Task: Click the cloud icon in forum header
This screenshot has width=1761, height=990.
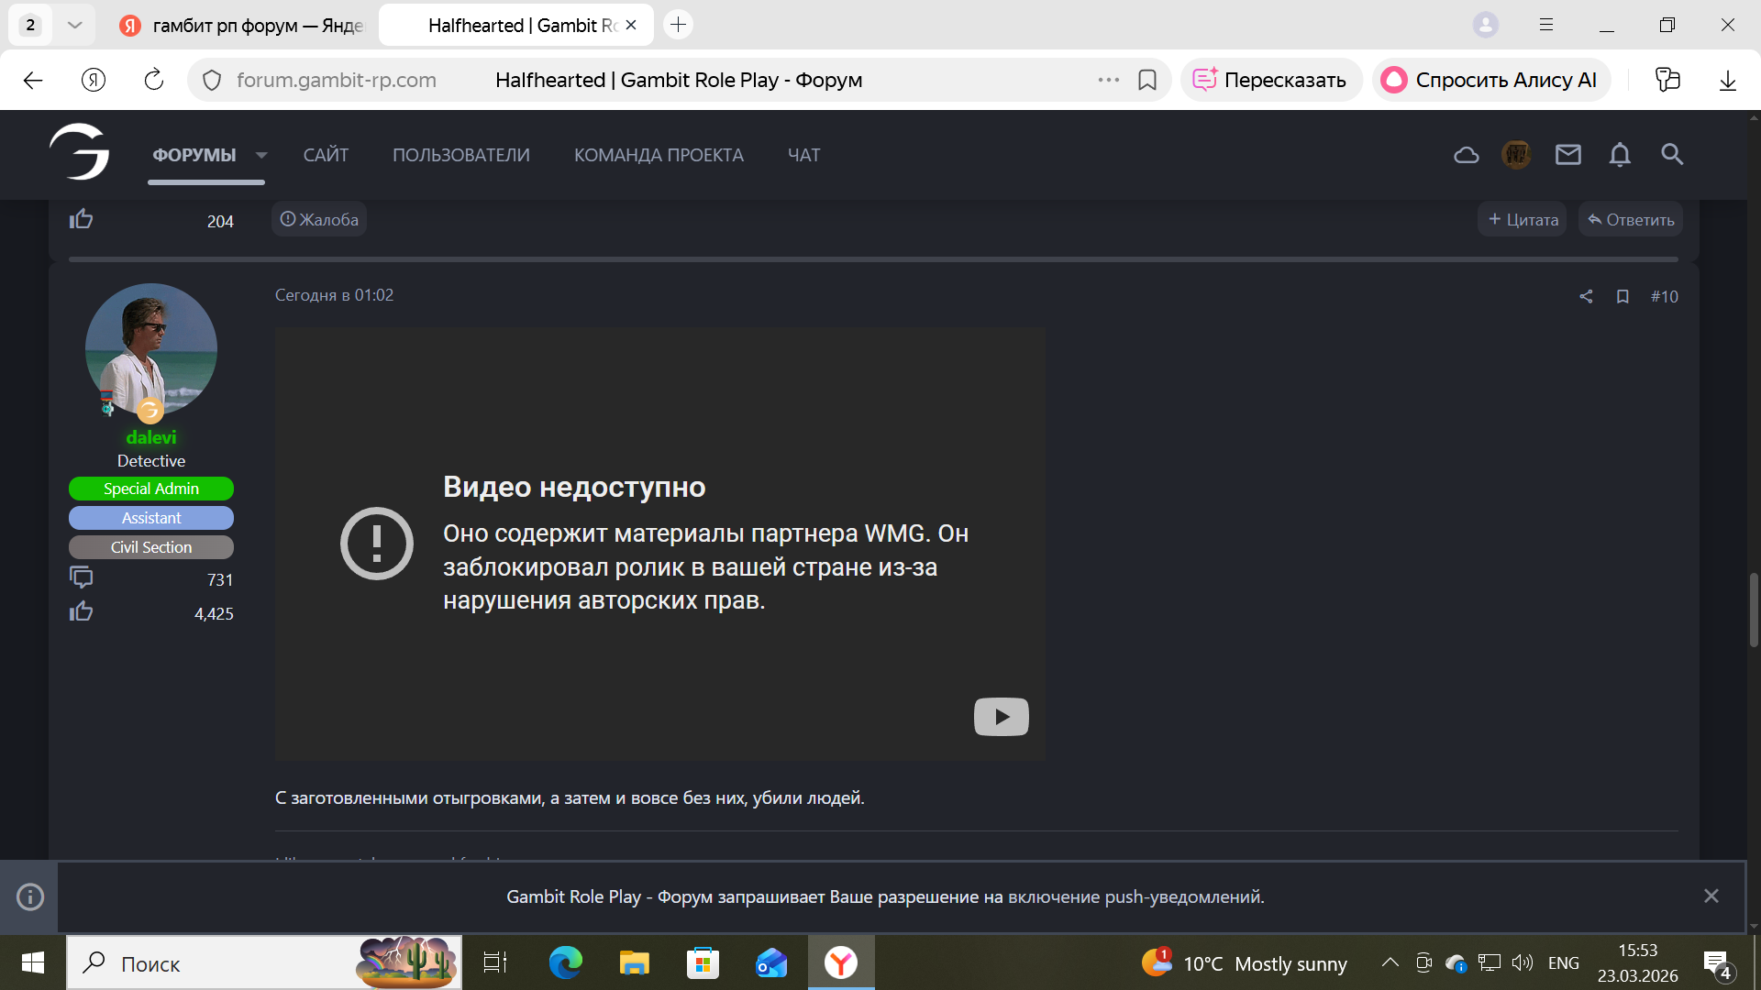Action: click(x=1466, y=155)
